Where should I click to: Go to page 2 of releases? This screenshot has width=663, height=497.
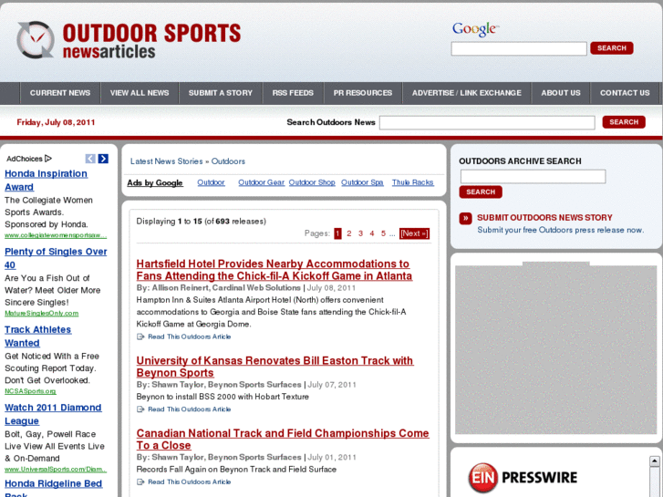click(349, 233)
